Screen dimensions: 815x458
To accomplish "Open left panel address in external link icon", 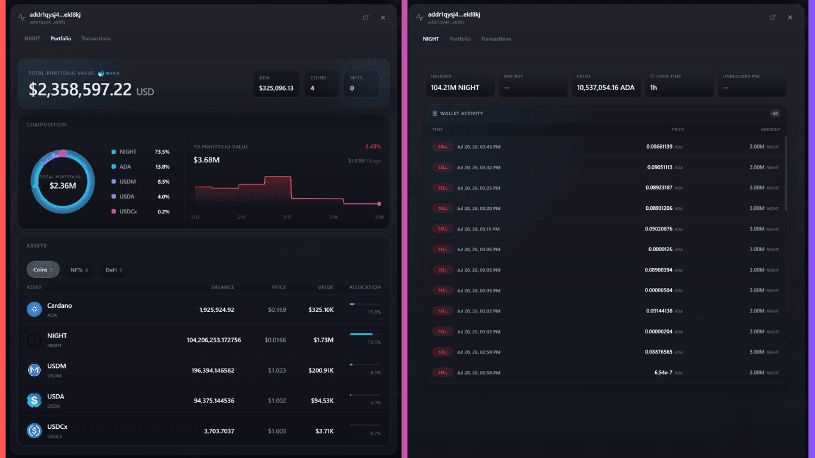I will [366, 17].
